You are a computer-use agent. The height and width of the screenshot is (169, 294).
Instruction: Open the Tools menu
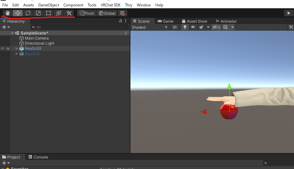point(92,5)
